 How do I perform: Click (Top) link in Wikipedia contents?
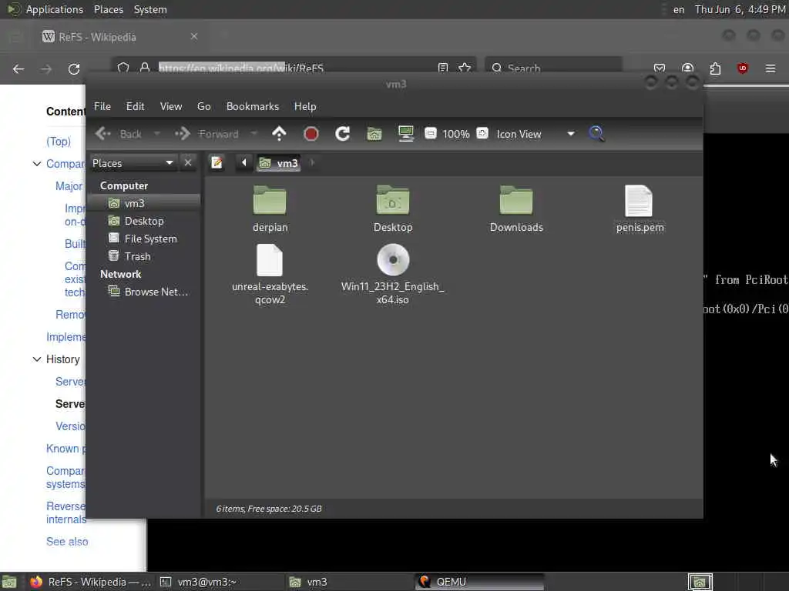59,142
